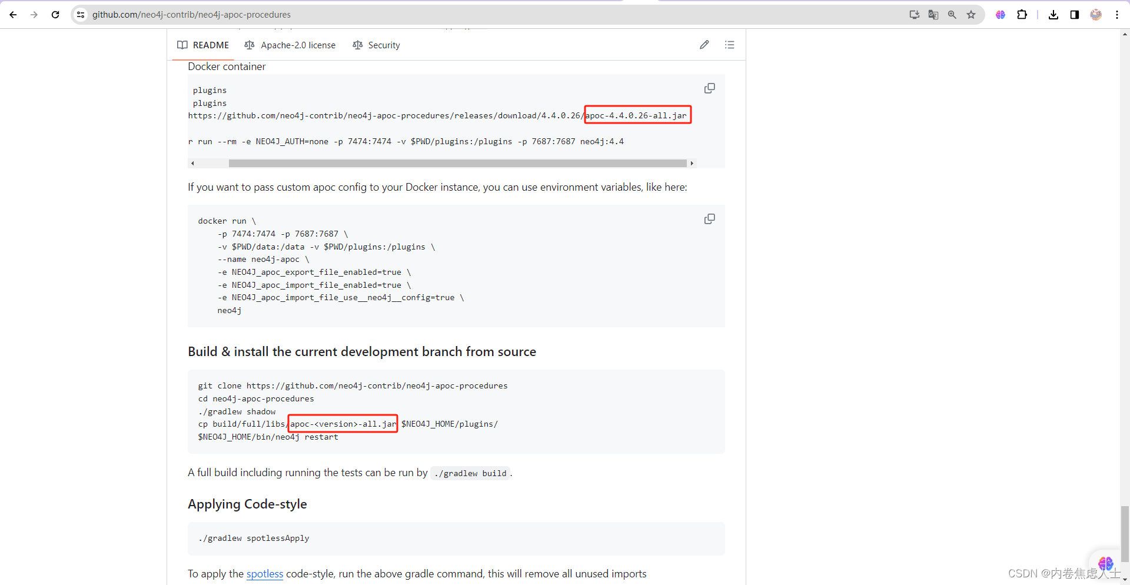The image size is (1130, 585).
Task: Click the apoc-4.4.0.26-all.jar download URL text
Action: coord(437,116)
